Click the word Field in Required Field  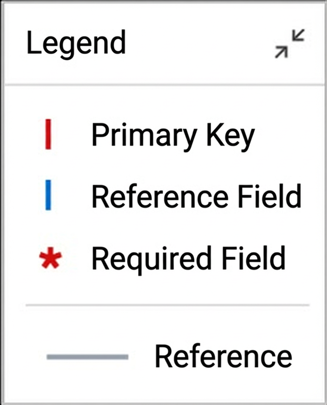(254, 258)
